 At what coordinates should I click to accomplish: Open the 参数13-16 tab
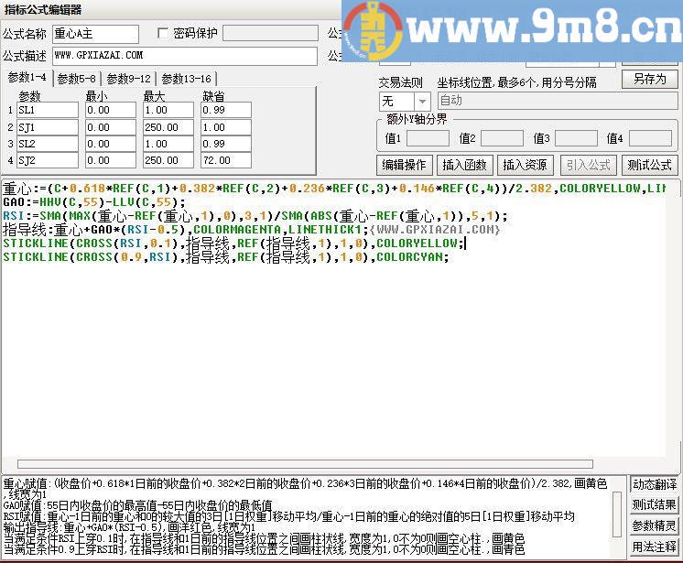coord(186,79)
